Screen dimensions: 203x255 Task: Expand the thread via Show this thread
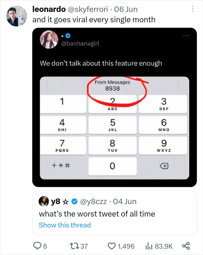64,225
